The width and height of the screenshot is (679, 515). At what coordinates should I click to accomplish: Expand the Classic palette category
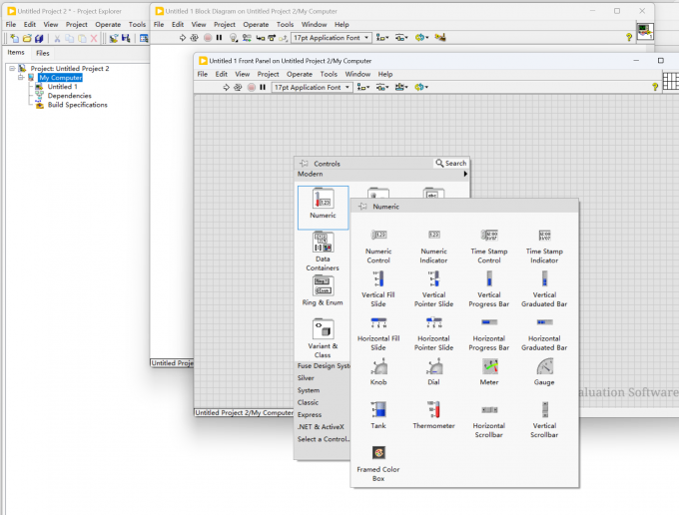tap(308, 402)
